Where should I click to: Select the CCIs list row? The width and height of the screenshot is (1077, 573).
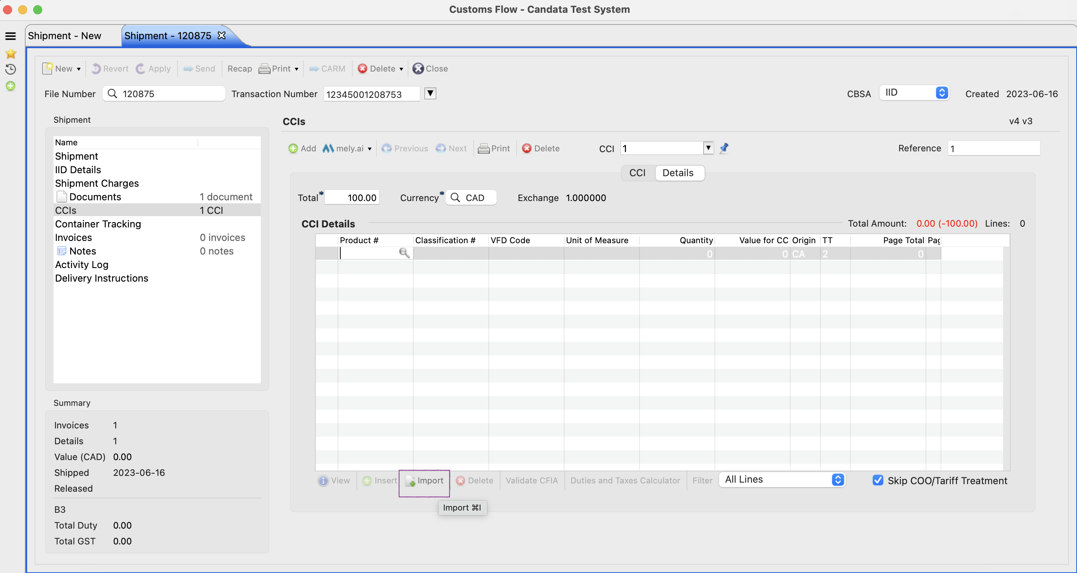coord(157,210)
